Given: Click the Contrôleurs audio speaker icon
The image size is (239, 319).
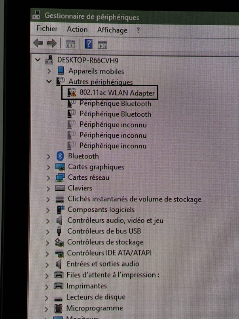Looking at the screenshot, I should pos(59,220).
